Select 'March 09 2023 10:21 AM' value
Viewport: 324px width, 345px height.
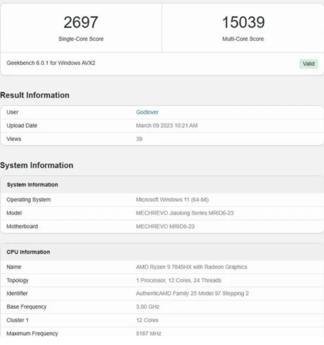coord(167,126)
